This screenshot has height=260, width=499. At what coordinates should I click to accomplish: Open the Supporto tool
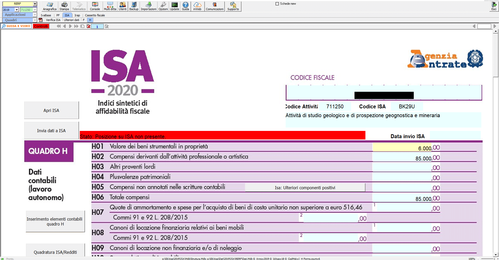233,6
